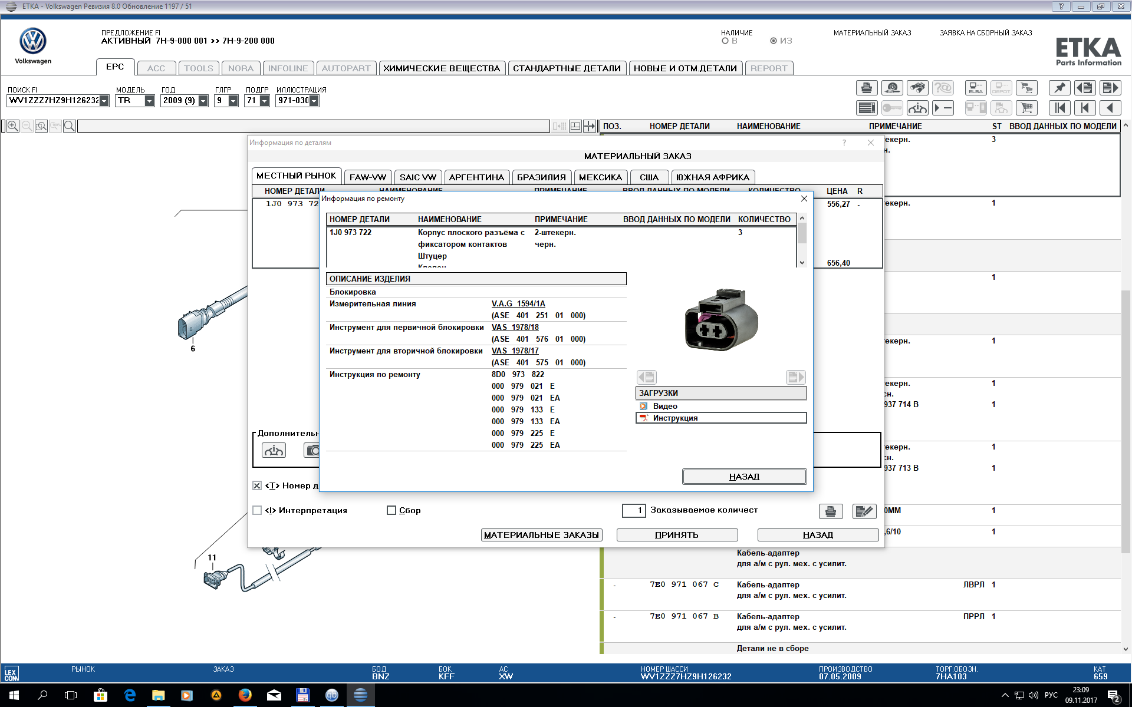Open СТАНДАРТНЫЕ ДЕТАЛИ tab
Viewport: 1132px width, 707px height.
pos(567,68)
